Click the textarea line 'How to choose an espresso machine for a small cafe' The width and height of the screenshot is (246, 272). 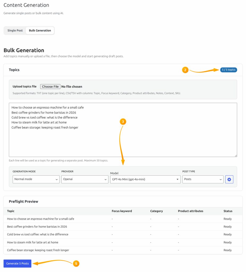click(48, 108)
